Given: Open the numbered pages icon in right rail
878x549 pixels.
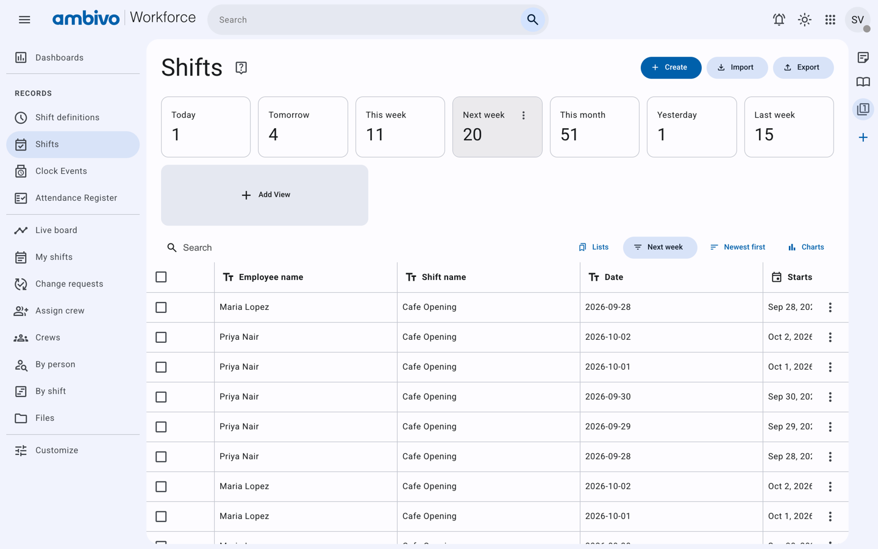Looking at the screenshot, I should tap(863, 109).
